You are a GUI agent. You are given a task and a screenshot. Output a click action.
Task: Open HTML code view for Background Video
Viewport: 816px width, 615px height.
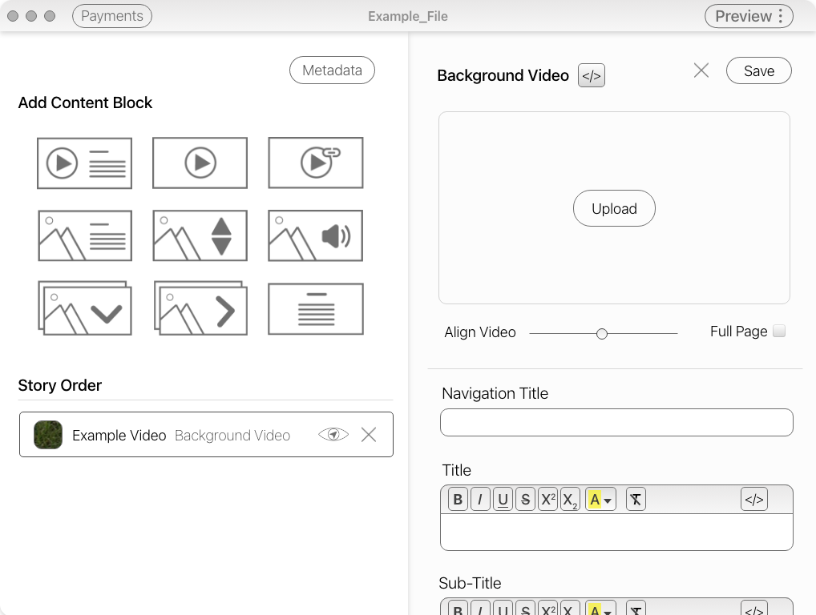[591, 75]
